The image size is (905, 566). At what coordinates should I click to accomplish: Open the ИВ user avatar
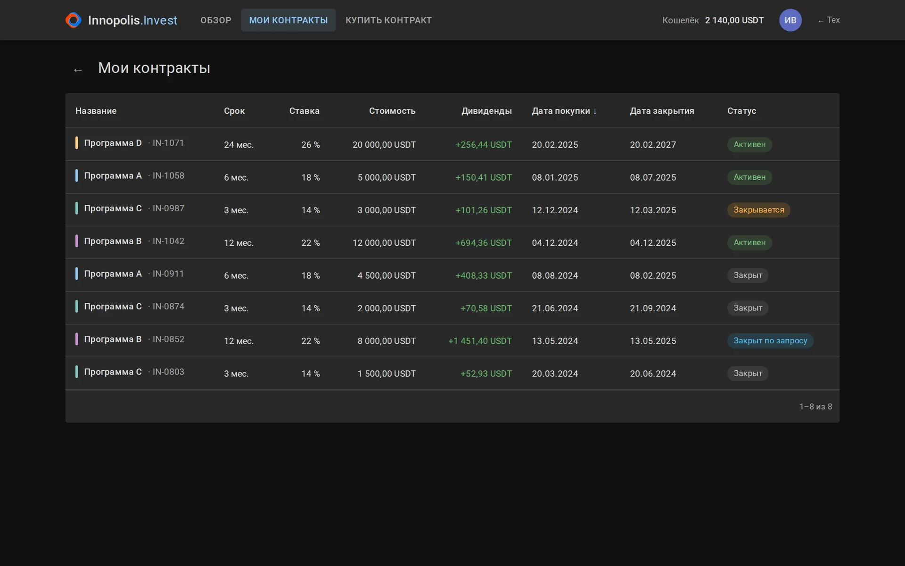tap(790, 20)
